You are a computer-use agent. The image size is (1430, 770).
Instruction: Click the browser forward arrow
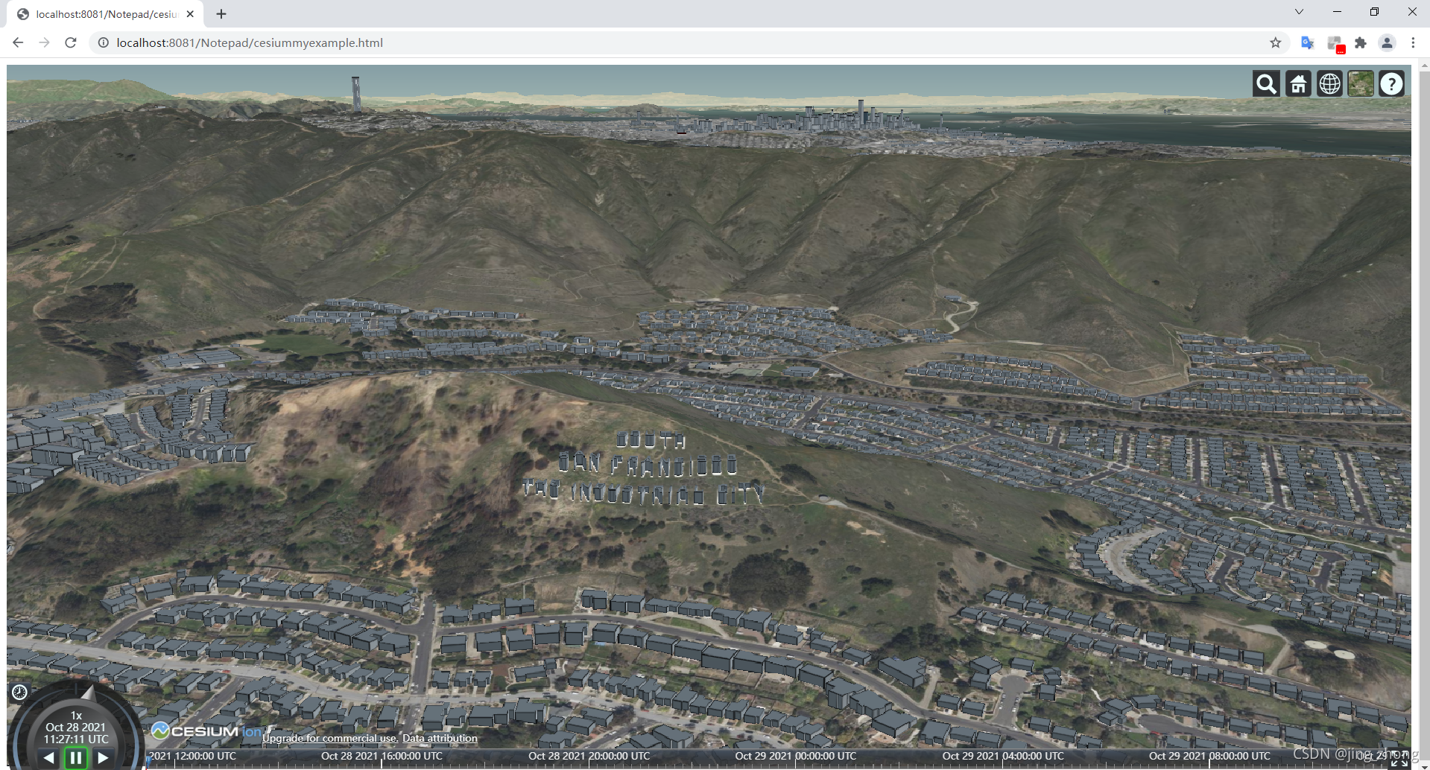tap(44, 42)
